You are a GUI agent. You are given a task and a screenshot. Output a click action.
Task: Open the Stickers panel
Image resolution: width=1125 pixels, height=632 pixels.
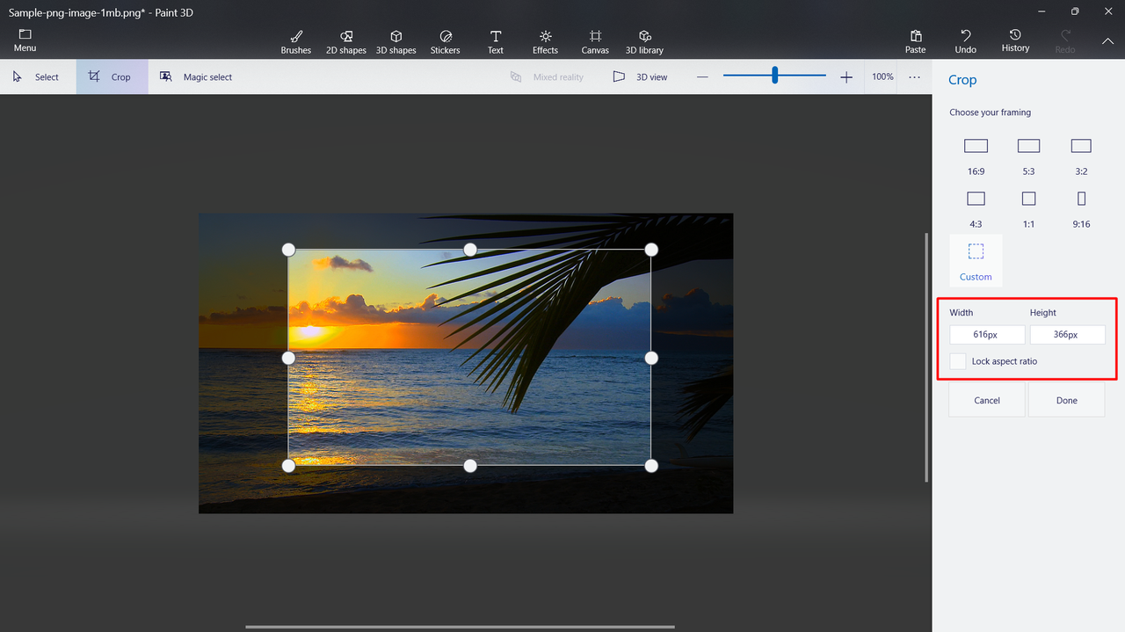(445, 41)
